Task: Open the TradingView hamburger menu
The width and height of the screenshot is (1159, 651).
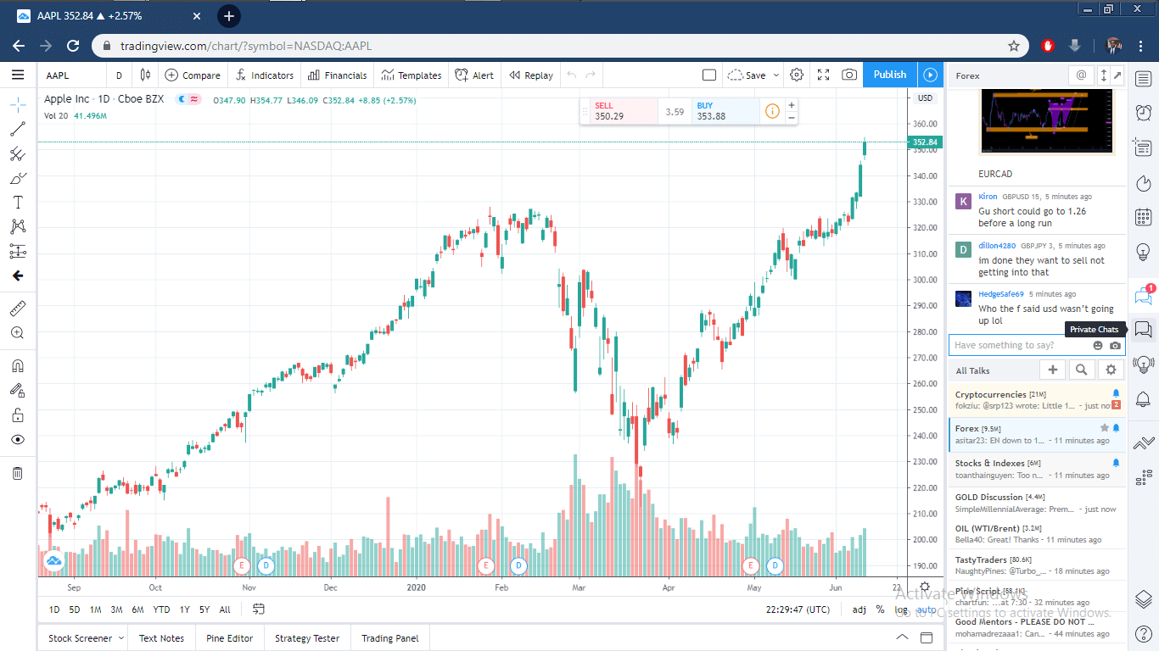Action: [x=18, y=75]
